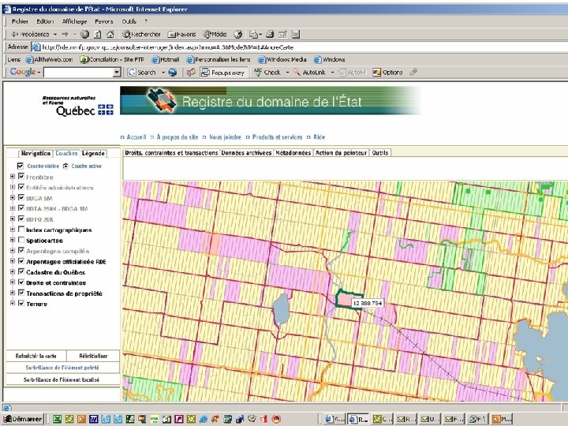Open the Démarrer start button

tap(23, 419)
